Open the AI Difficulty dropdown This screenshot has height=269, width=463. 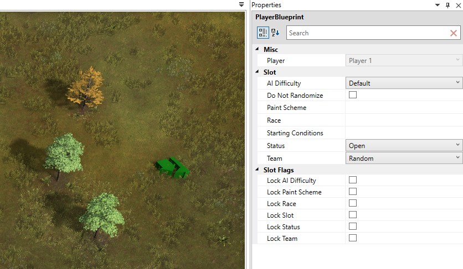click(404, 83)
